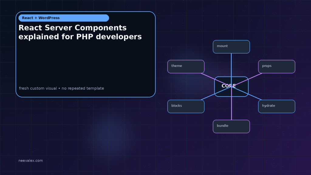Screen dimensions: 311x175
Task: Click the React + WordPress badge
Action: [x=64, y=18]
